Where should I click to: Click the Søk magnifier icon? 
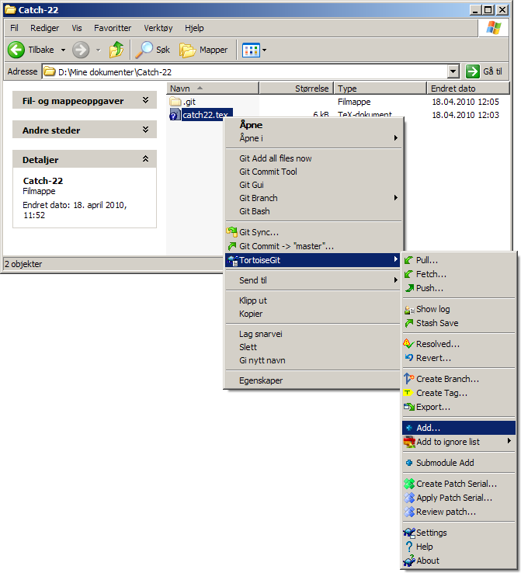click(144, 50)
